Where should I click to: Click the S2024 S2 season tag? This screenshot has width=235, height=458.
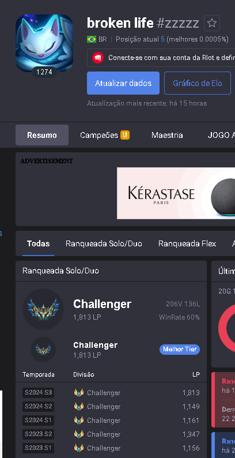(38, 407)
